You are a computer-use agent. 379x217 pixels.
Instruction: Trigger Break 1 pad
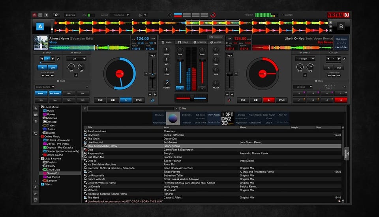tap(41, 93)
